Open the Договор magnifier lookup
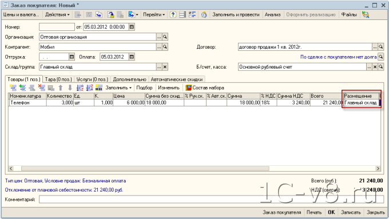 click(381, 47)
